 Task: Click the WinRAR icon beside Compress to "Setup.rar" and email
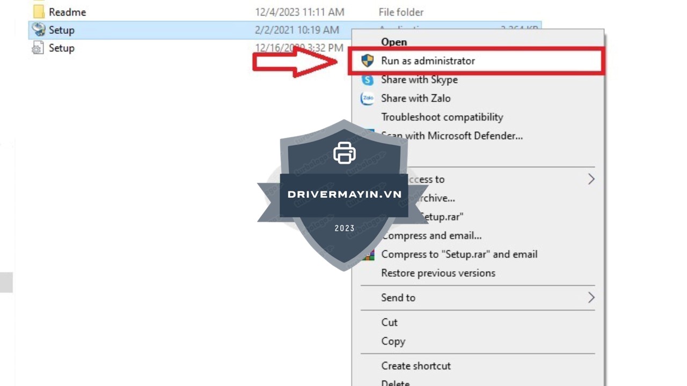pos(369,255)
